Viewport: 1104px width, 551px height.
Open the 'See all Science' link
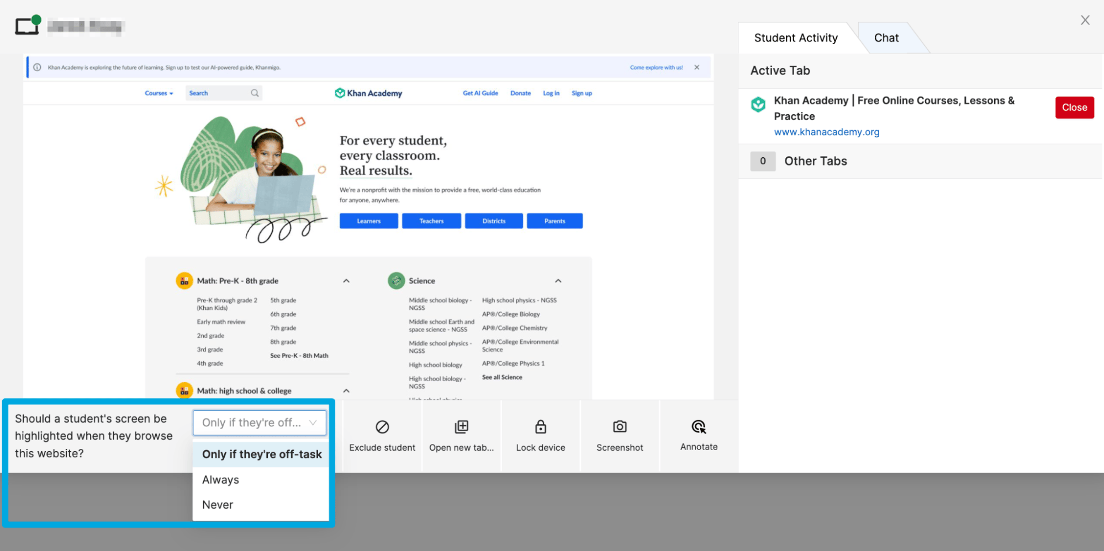point(502,377)
